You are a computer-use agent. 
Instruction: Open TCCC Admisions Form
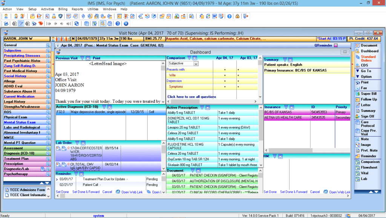point(27,190)
